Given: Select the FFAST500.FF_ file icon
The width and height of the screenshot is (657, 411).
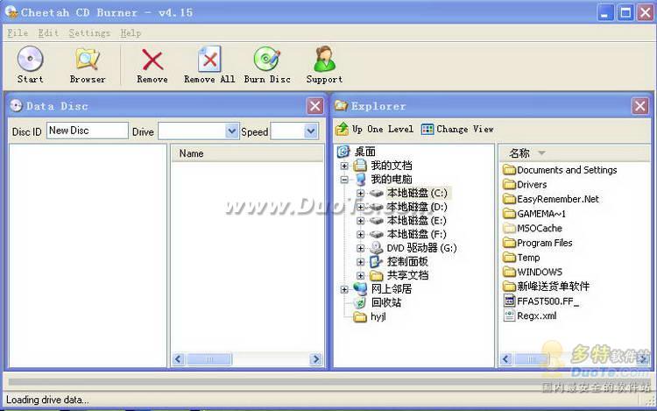Looking at the screenshot, I should tap(509, 301).
